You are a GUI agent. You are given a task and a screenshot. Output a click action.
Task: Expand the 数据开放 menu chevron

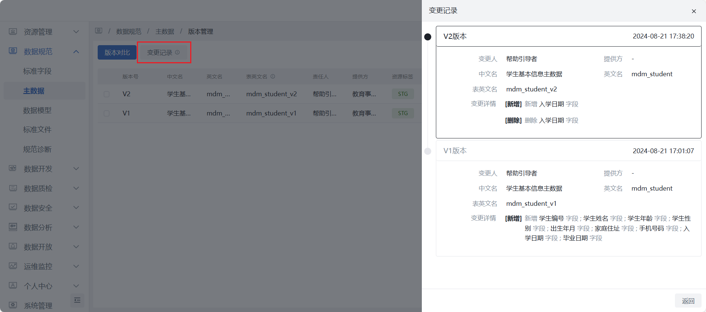tap(76, 247)
